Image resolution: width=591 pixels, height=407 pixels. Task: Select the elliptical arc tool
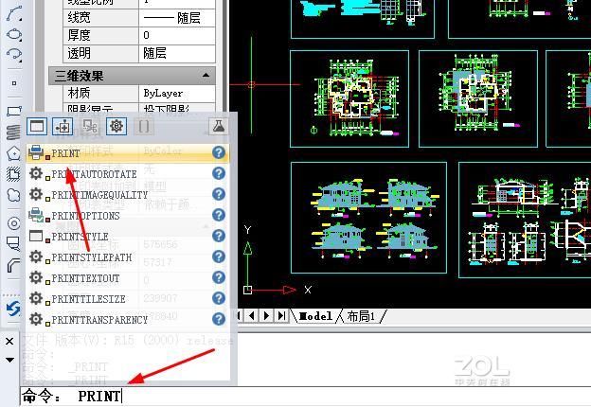(x=14, y=54)
